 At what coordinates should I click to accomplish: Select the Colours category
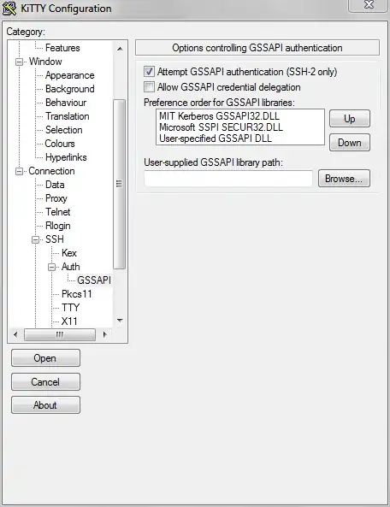pyautogui.click(x=60, y=144)
